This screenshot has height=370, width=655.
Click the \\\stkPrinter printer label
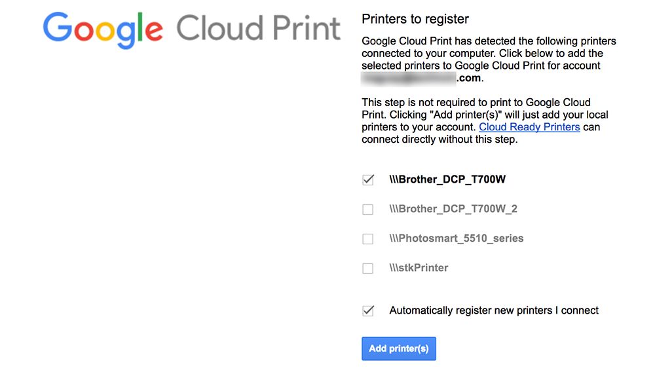pyautogui.click(x=419, y=268)
